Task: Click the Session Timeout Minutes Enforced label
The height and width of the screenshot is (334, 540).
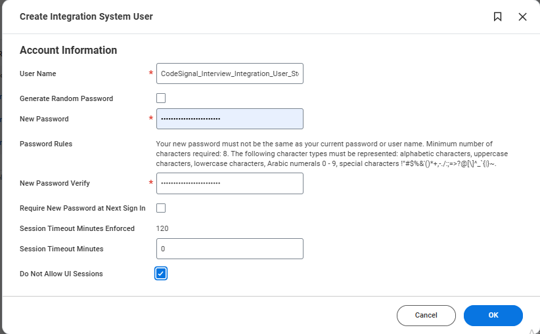Action: point(77,228)
